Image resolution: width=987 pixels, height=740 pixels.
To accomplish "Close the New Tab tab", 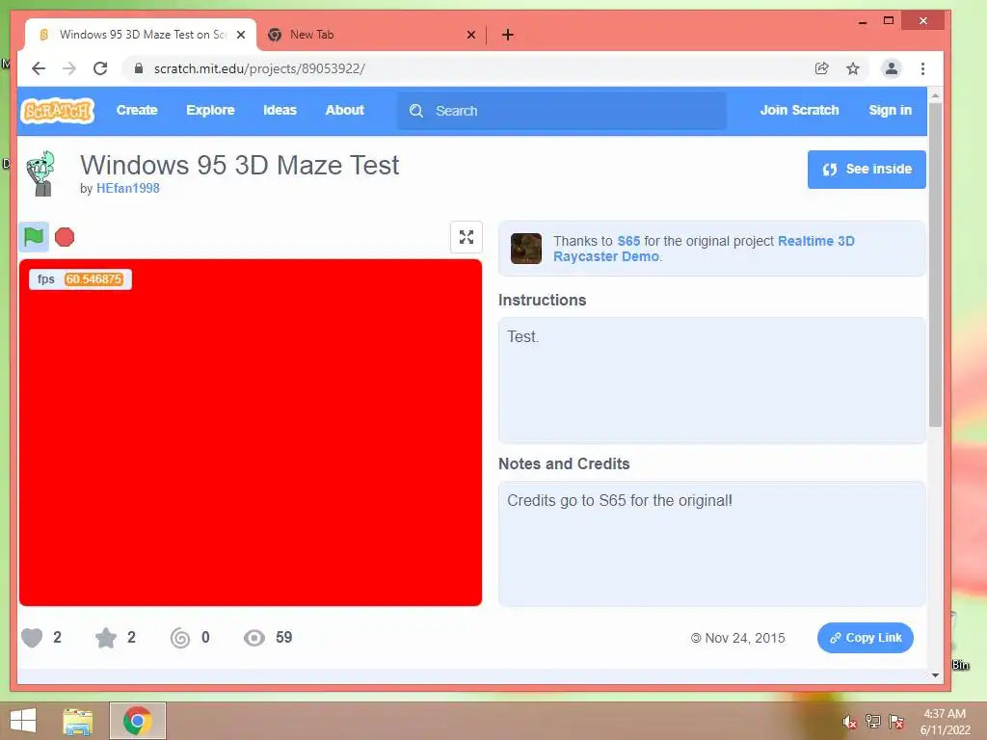I will point(470,35).
